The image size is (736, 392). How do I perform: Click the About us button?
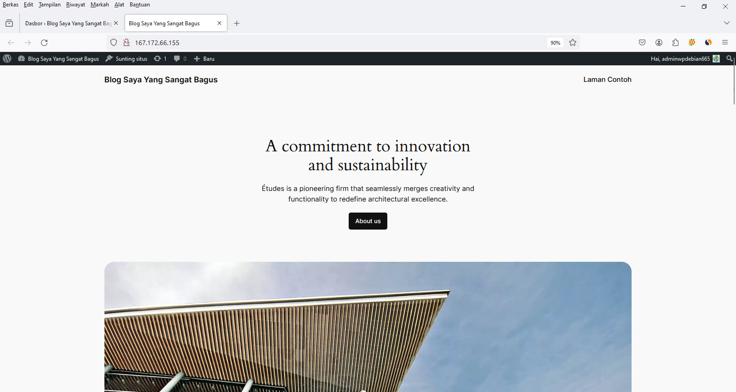click(x=368, y=221)
